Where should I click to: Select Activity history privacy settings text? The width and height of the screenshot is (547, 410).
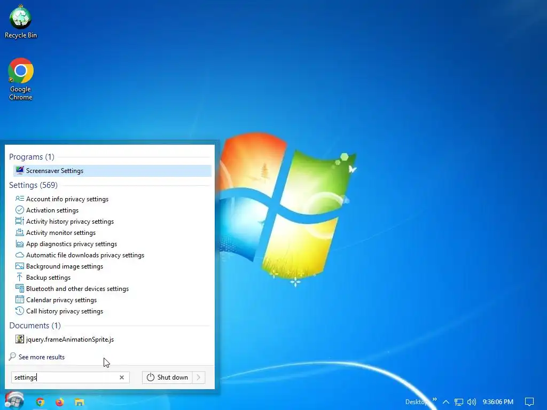[x=70, y=222]
